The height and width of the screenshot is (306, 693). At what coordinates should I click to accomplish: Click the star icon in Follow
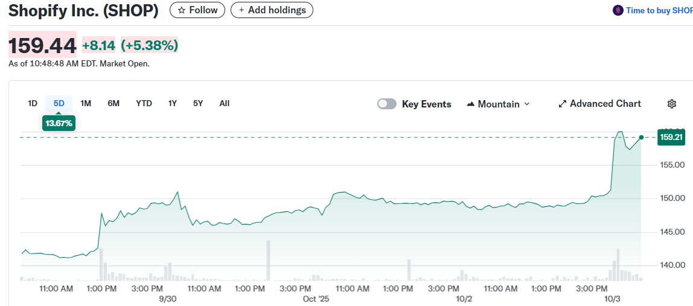(182, 10)
